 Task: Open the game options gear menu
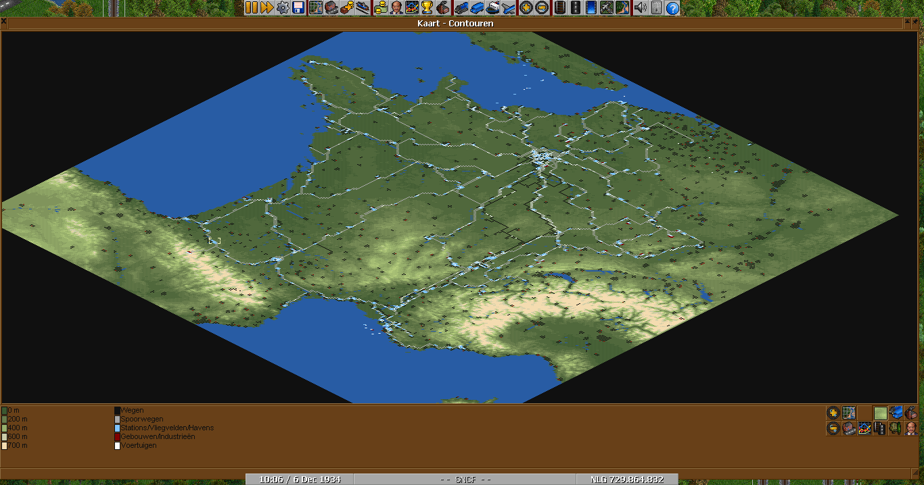(x=282, y=7)
